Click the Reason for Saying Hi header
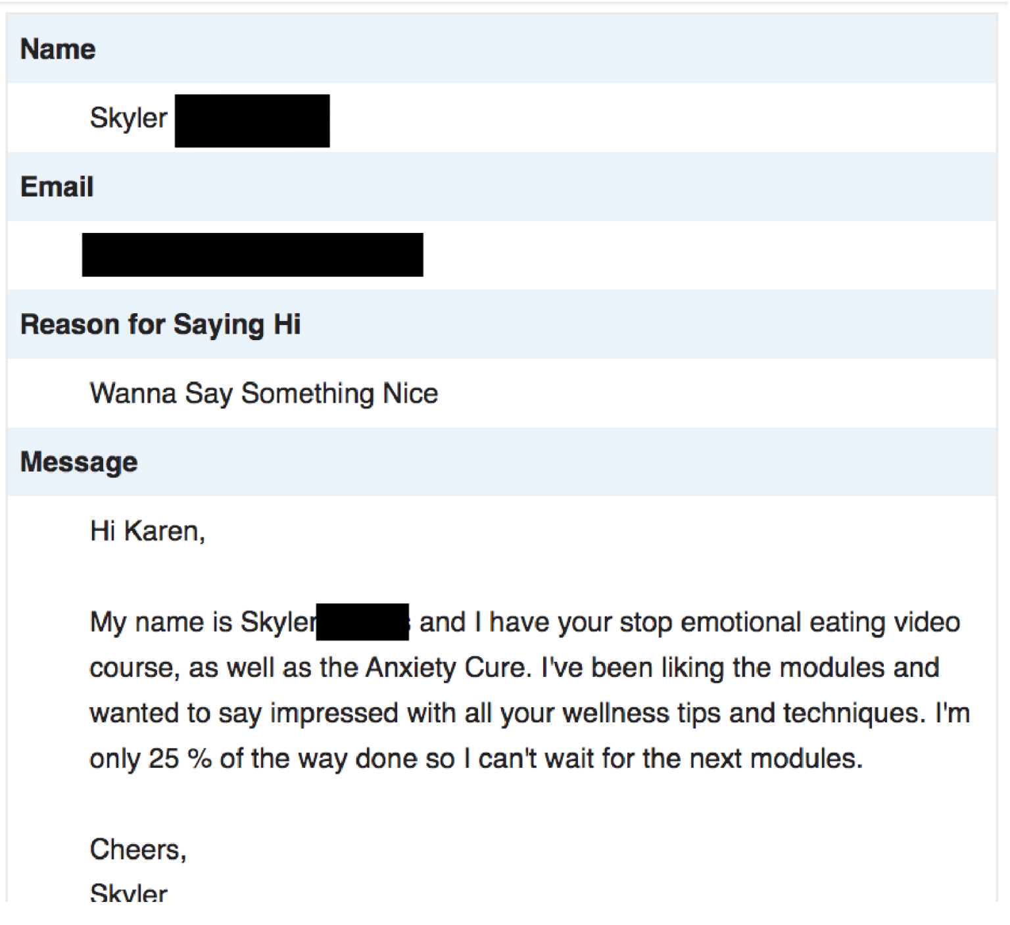 coord(160,324)
